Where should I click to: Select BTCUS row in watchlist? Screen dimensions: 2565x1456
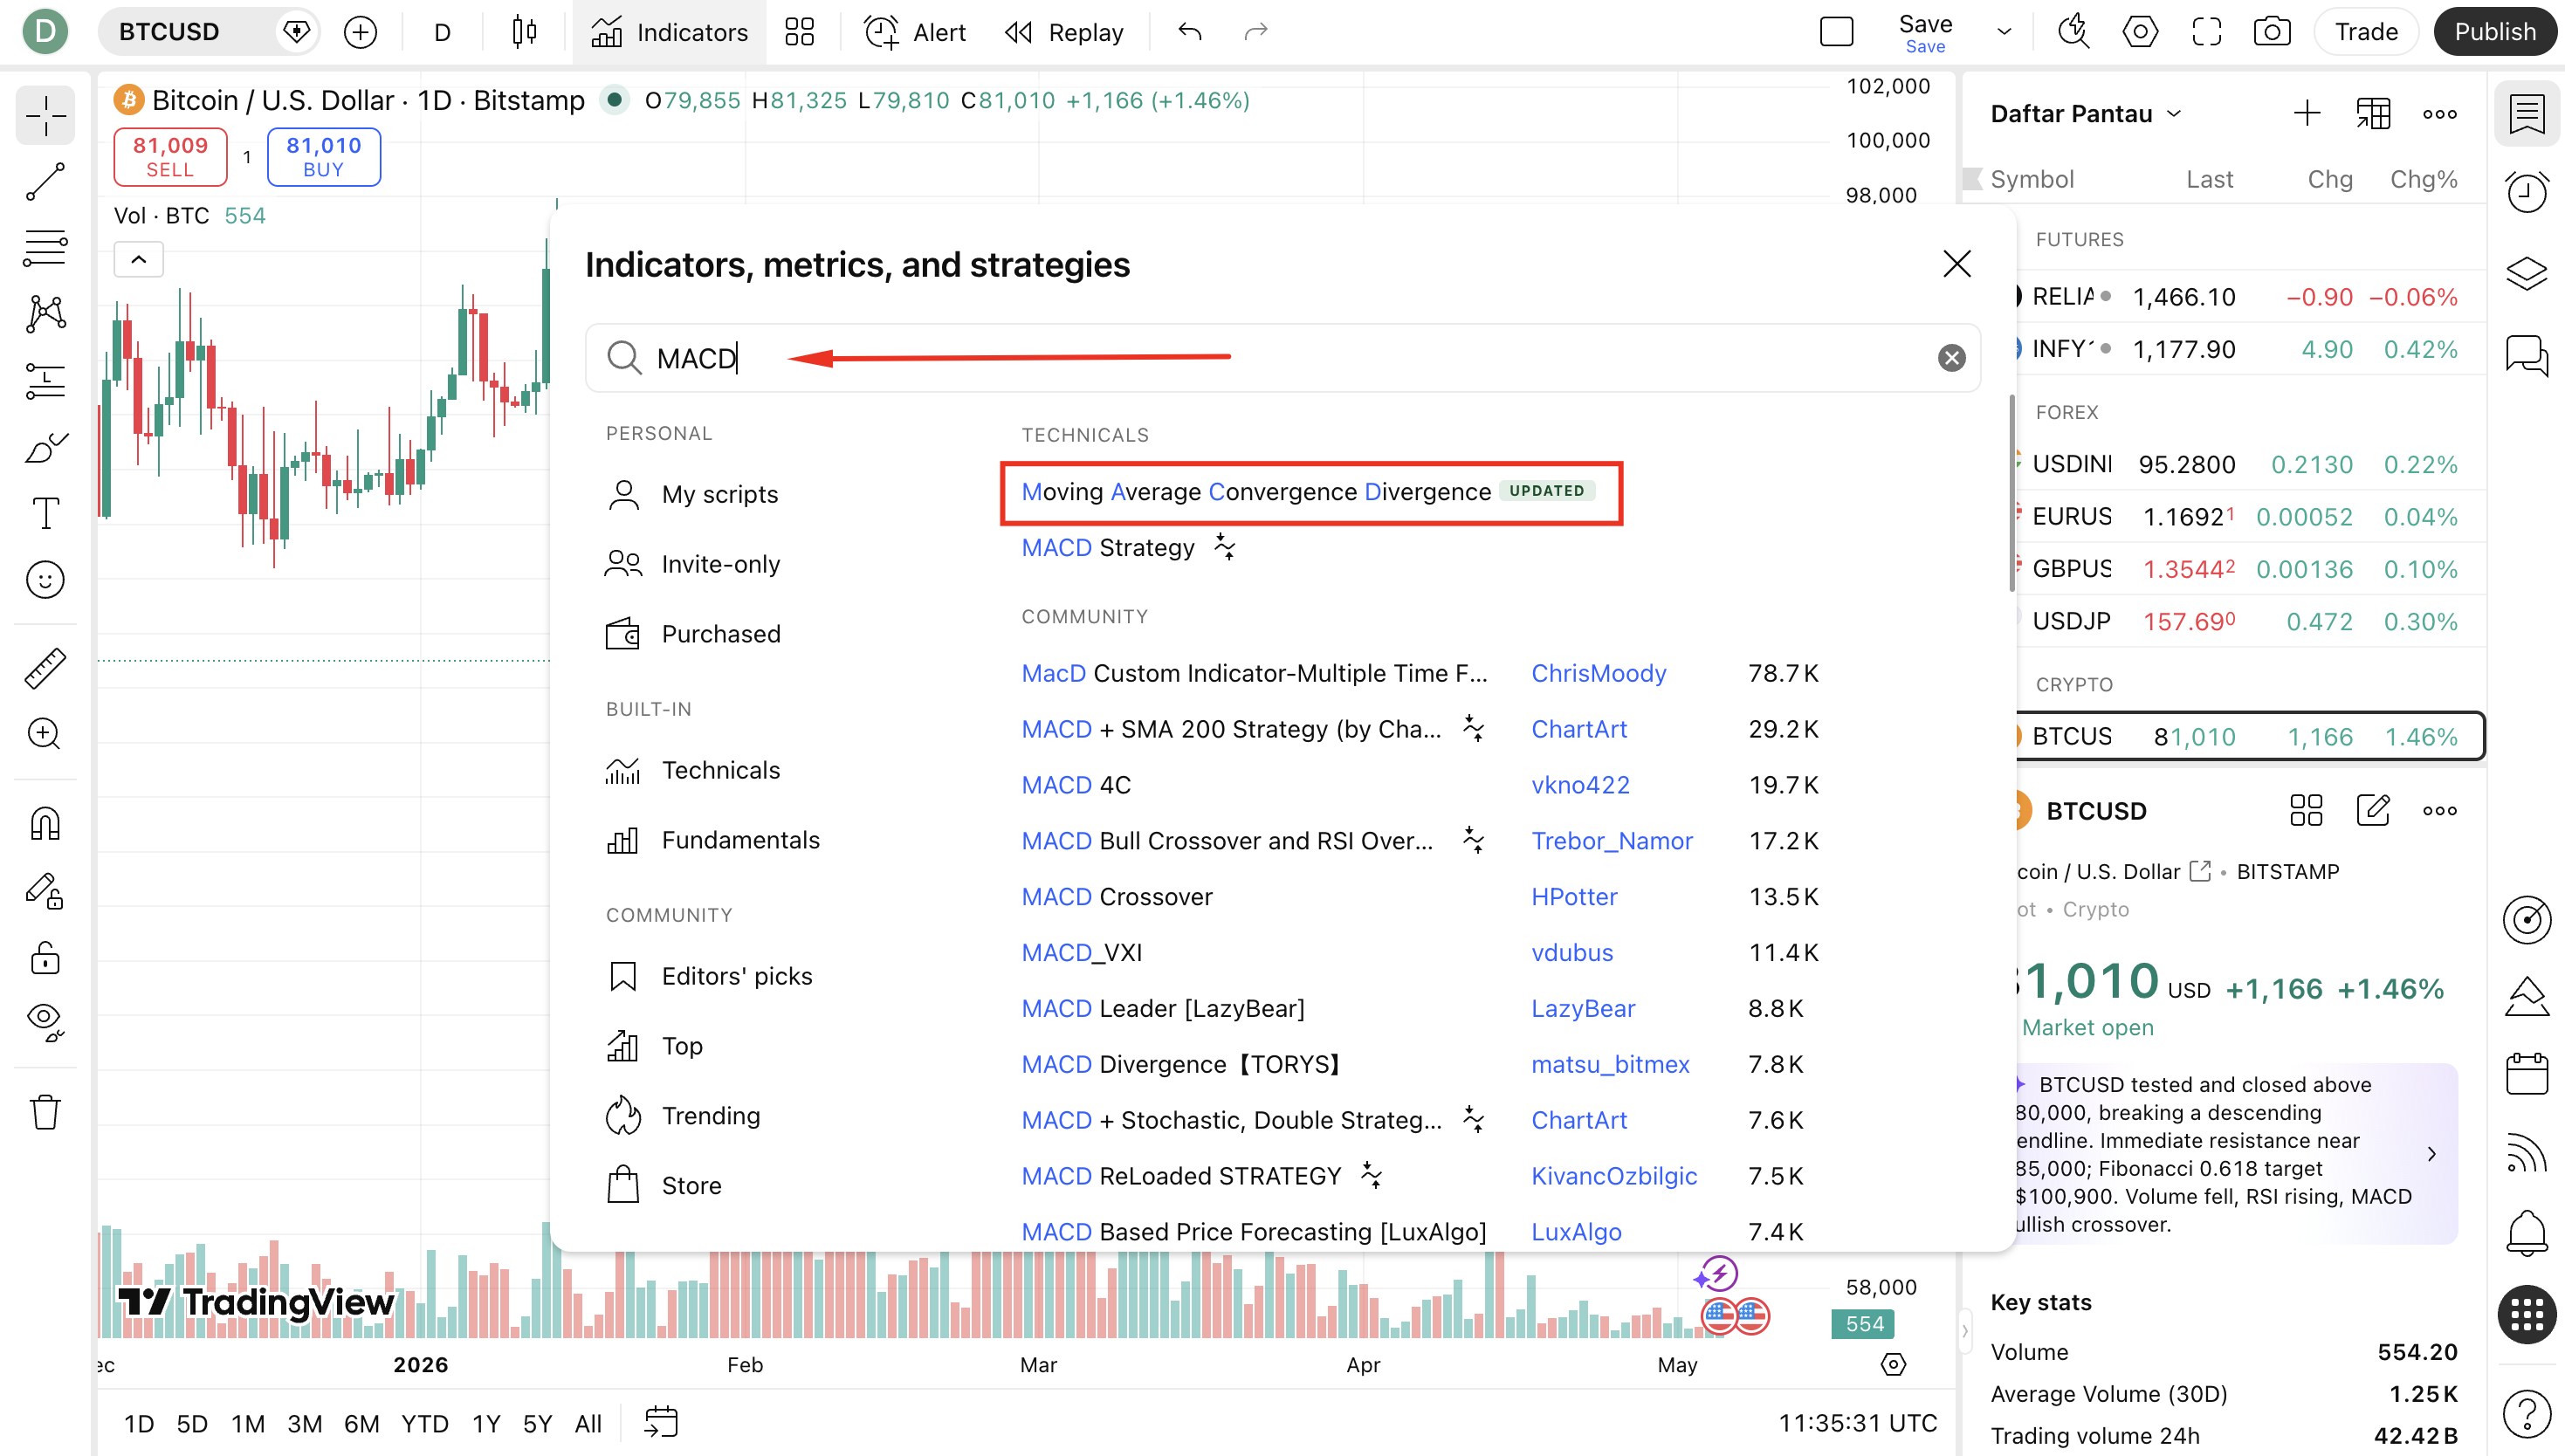coord(2248,736)
